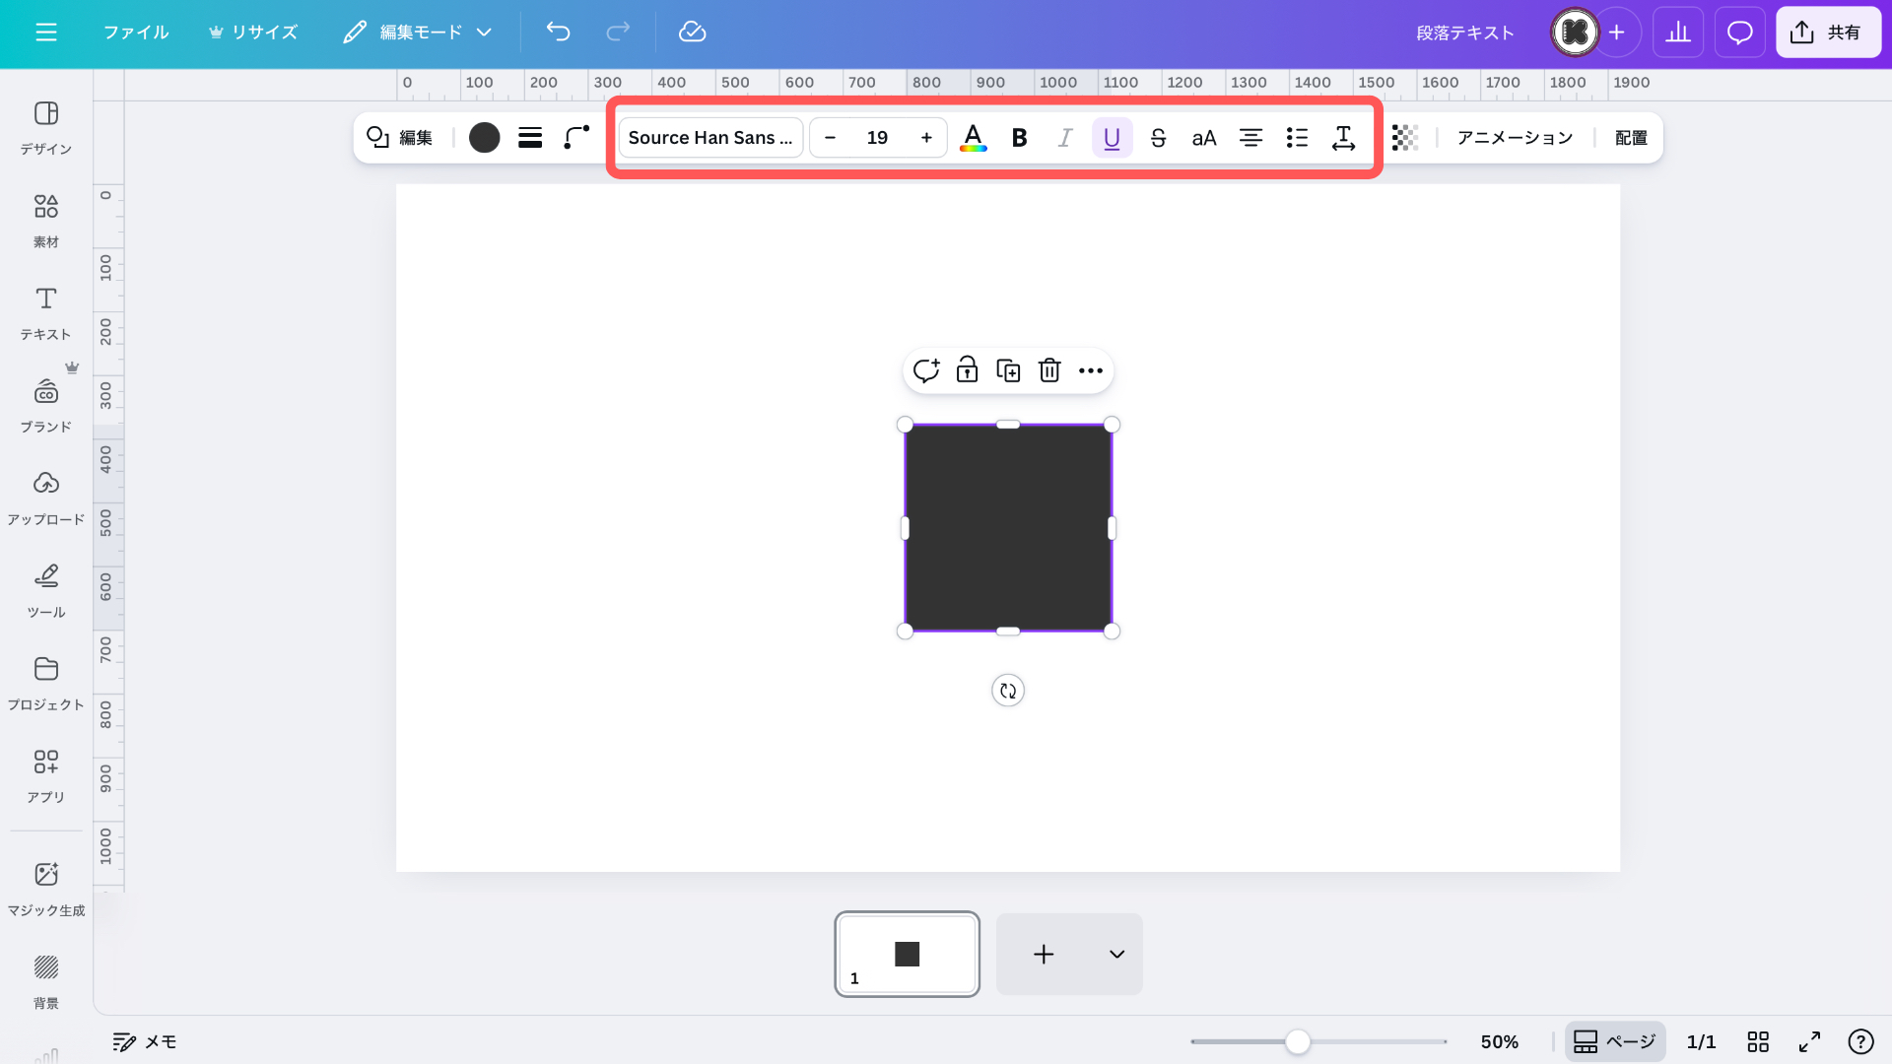Open the text color picker
Image resolution: width=1892 pixels, height=1064 pixels.
click(974, 138)
